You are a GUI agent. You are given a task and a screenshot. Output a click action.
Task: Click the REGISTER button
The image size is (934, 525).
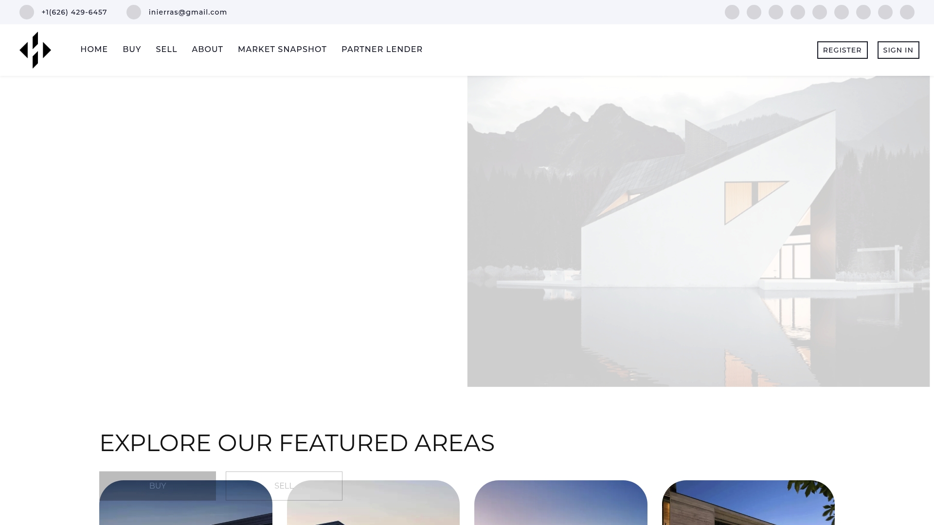pos(843,50)
